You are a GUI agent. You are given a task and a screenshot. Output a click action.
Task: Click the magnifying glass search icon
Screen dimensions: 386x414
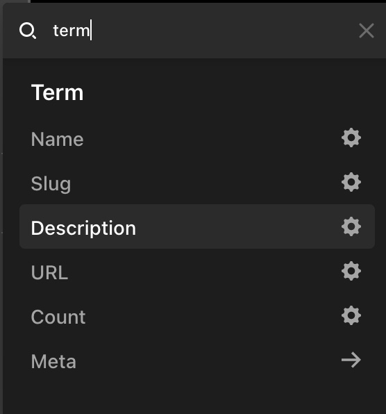pyautogui.click(x=28, y=31)
